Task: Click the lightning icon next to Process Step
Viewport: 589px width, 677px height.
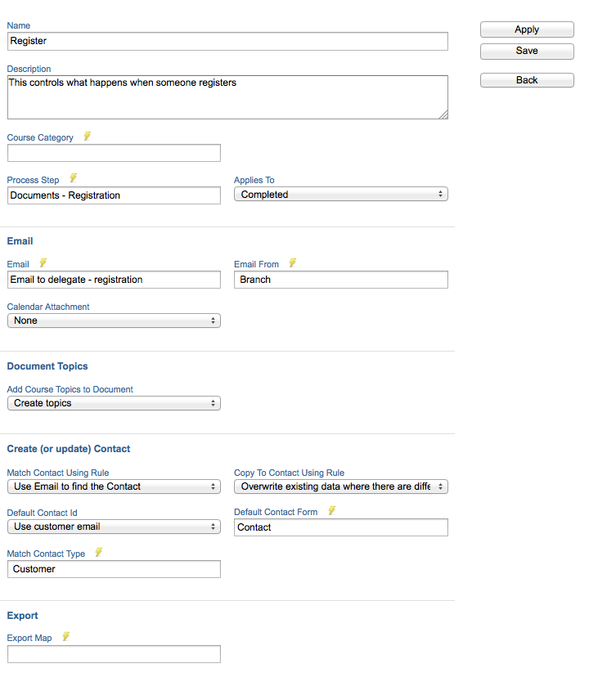Action: pyautogui.click(x=74, y=178)
